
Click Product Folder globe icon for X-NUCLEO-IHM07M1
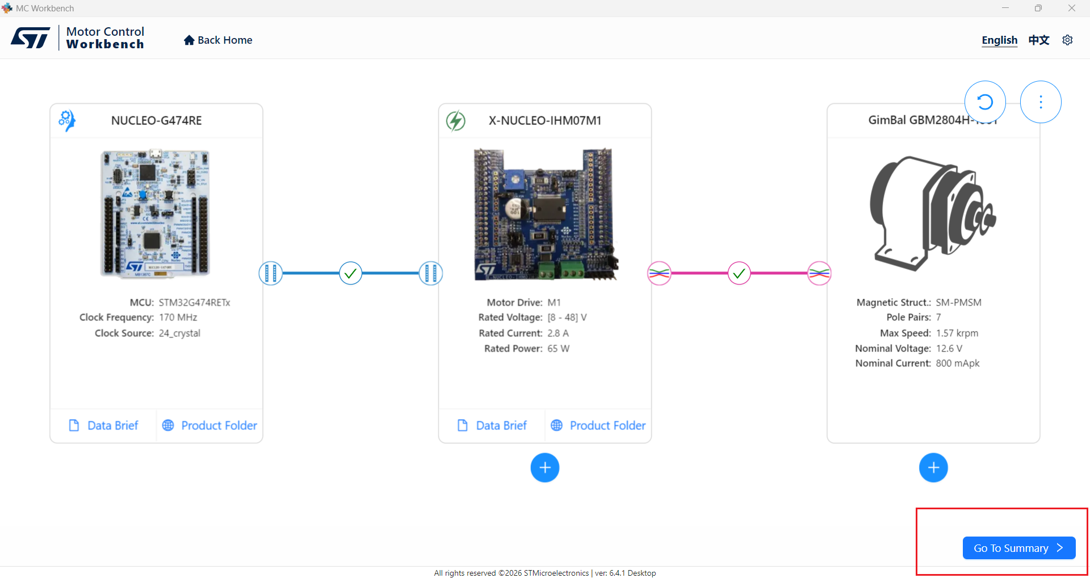click(556, 425)
